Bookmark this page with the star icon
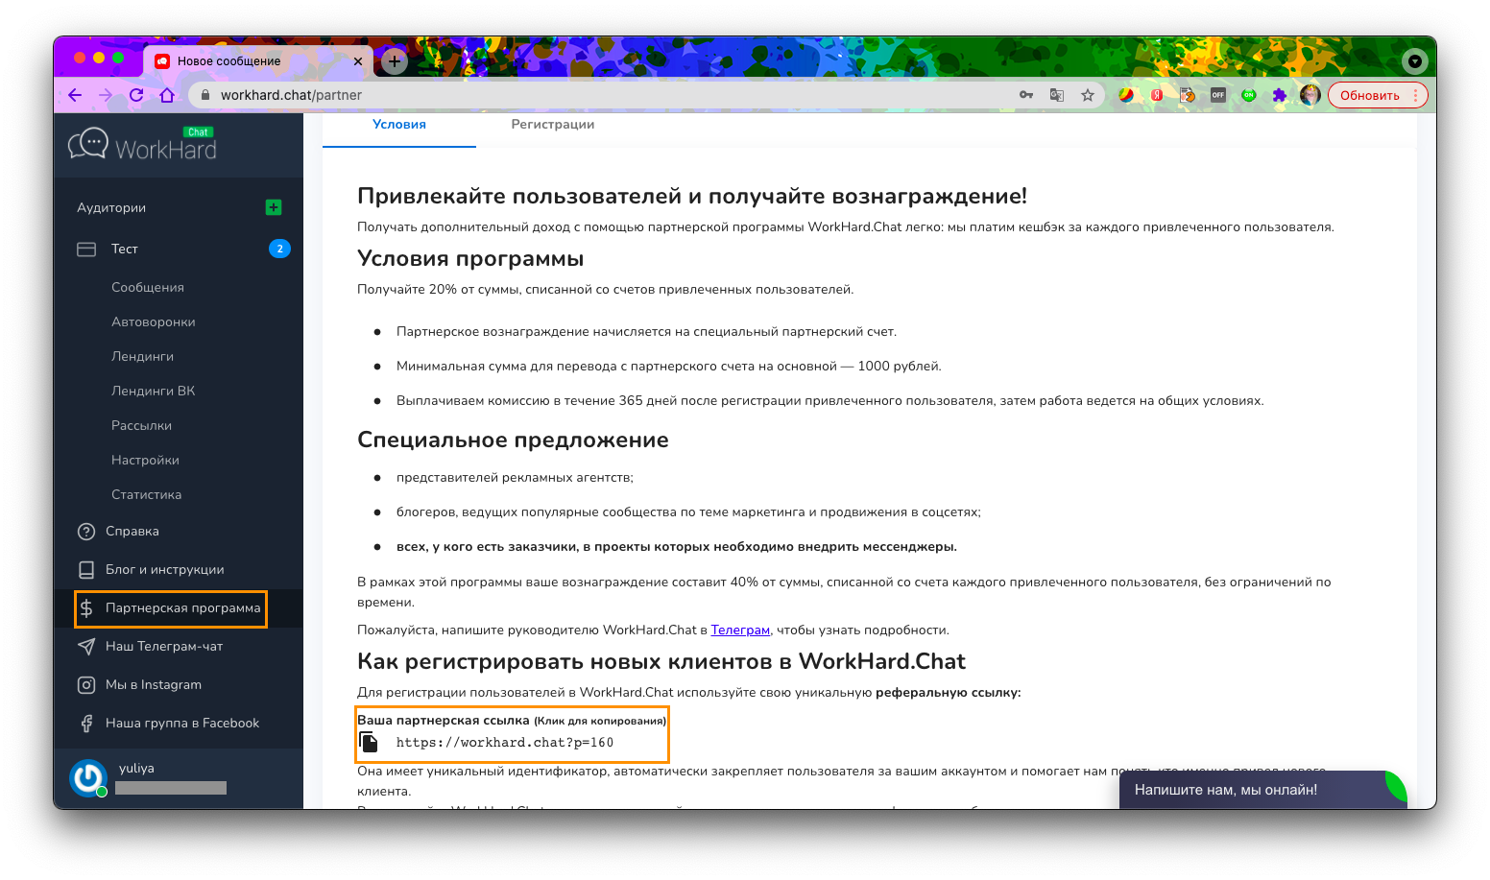This screenshot has height=880, width=1490. pyautogui.click(x=1088, y=95)
